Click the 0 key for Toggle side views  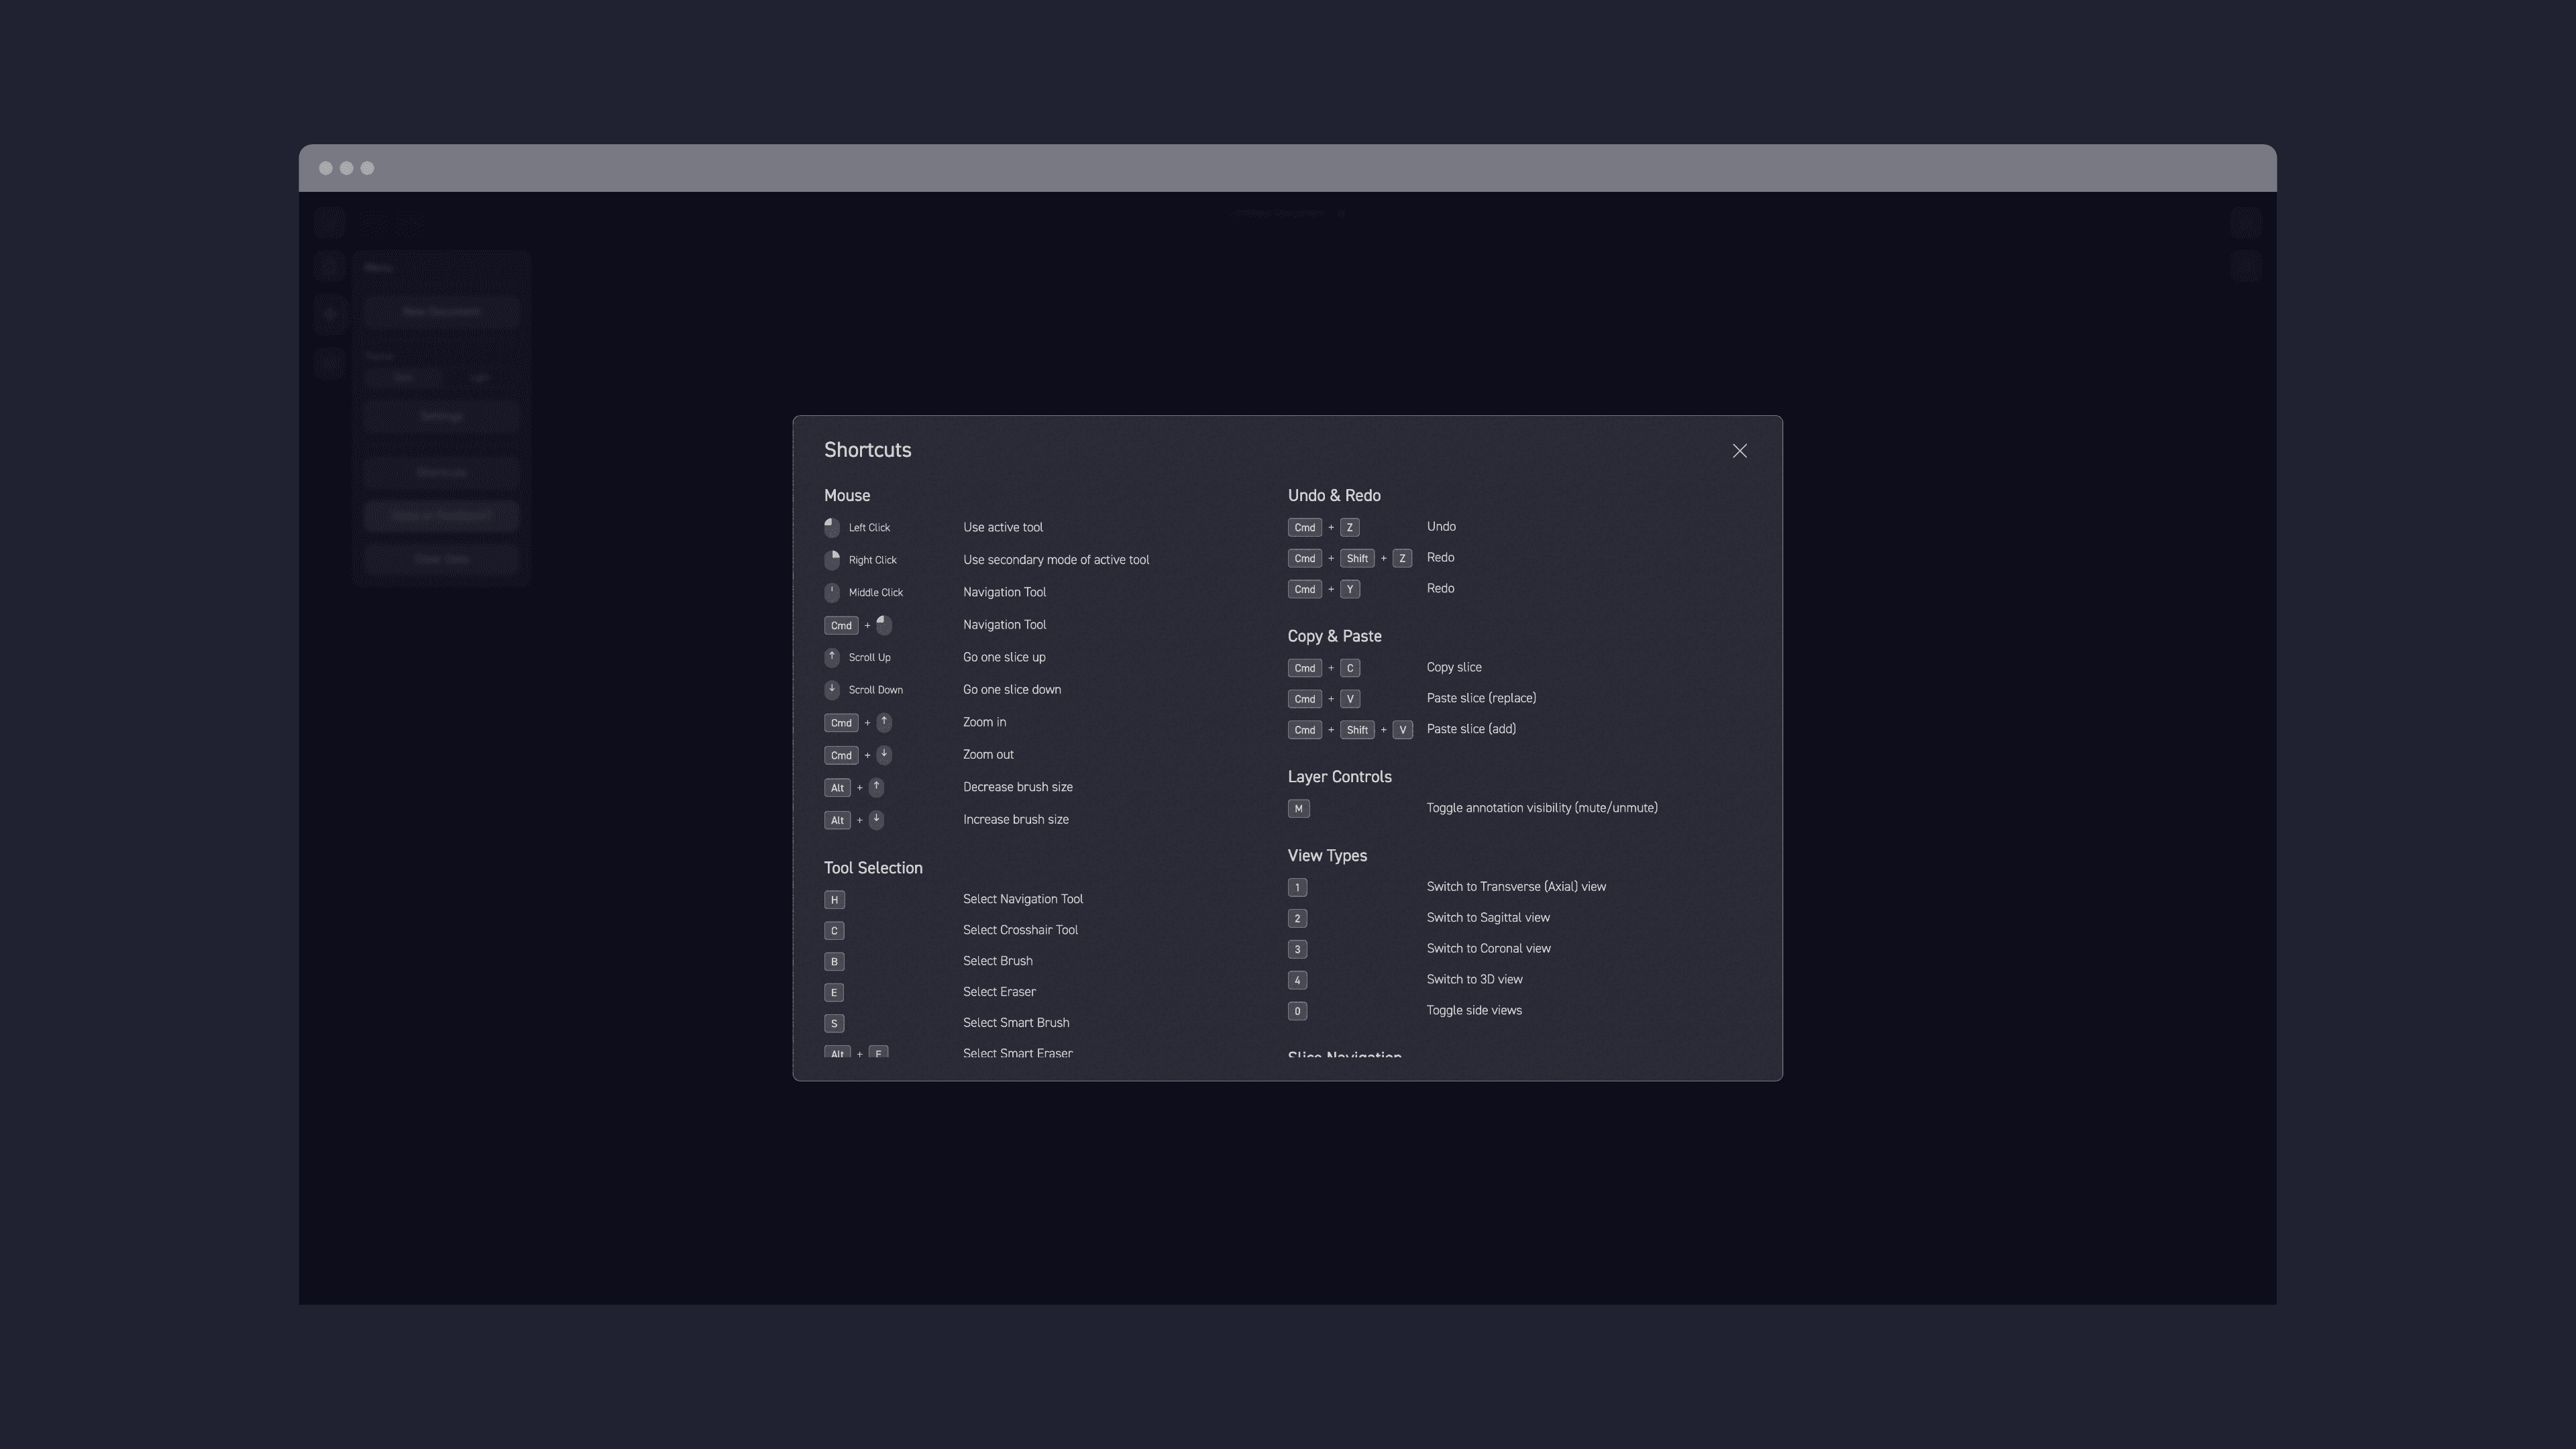1297,1011
